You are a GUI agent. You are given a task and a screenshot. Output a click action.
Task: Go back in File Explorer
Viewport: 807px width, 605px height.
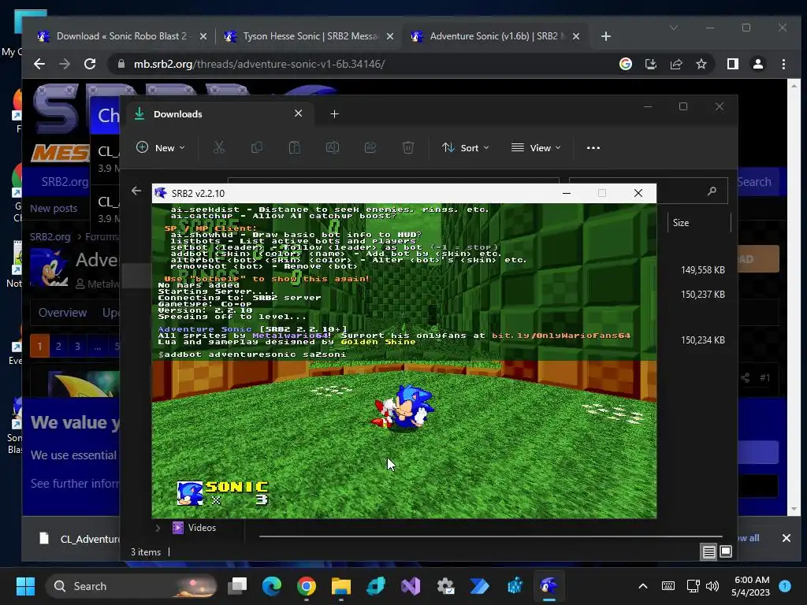point(136,191)
